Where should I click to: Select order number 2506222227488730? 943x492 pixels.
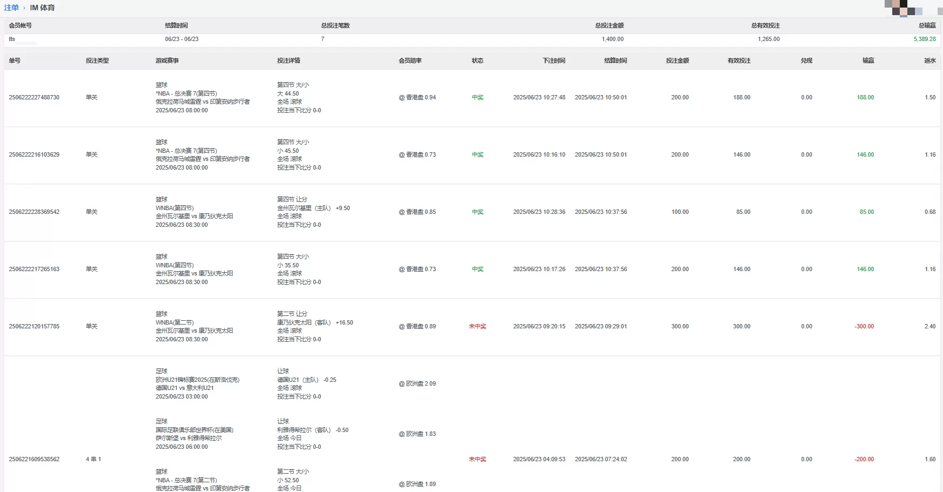point(34,97)
